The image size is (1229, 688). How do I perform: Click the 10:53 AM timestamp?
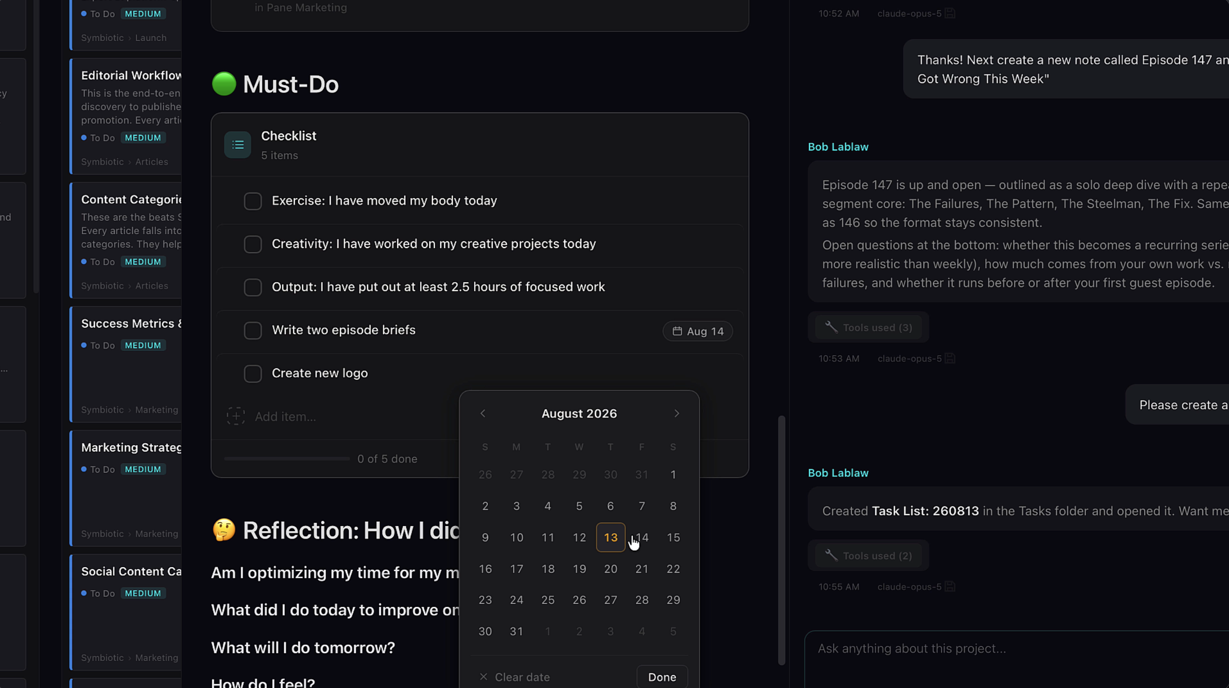tap(839, 358)
